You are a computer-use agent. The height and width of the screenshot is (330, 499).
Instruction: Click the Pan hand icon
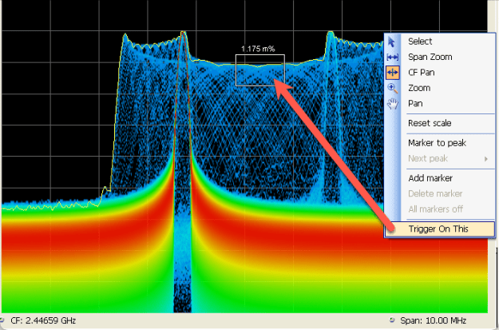(x=392, y=104)
